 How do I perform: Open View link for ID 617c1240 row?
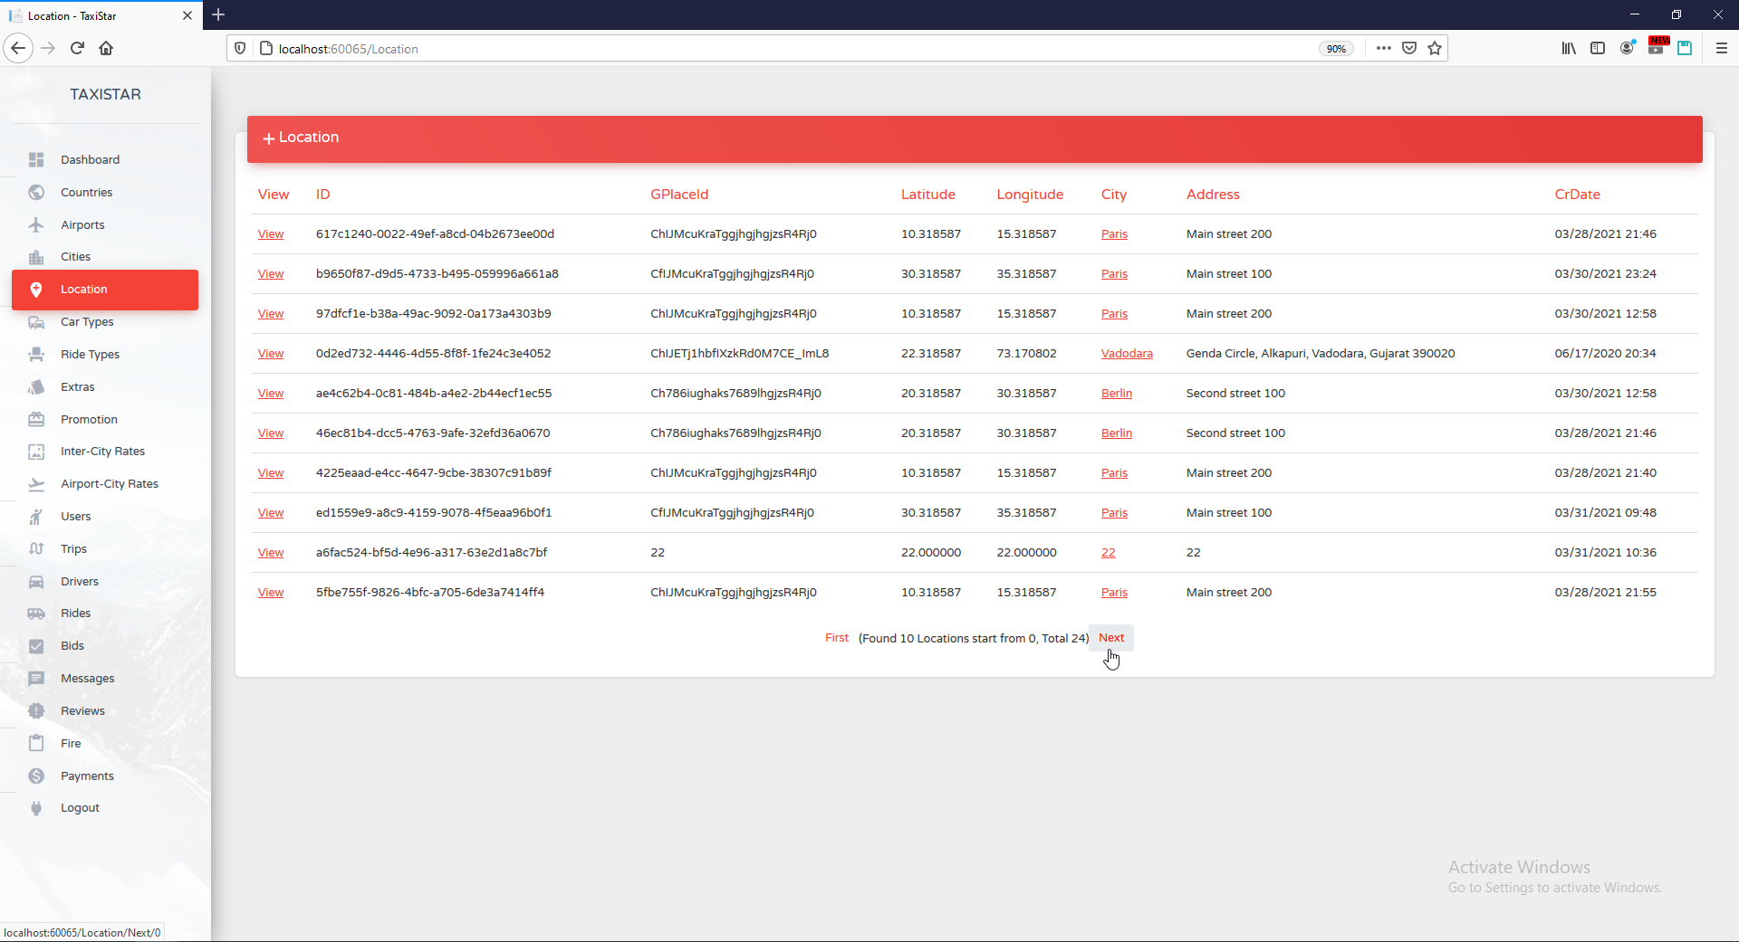point(271,234)
